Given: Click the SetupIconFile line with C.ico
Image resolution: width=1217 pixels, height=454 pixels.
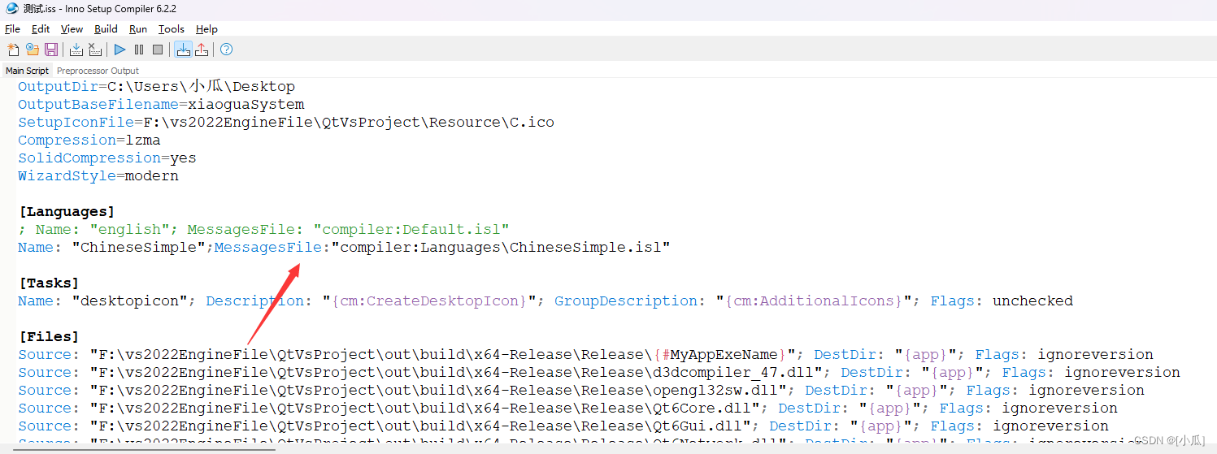Looking at the screenshot, I should [286, 122].
